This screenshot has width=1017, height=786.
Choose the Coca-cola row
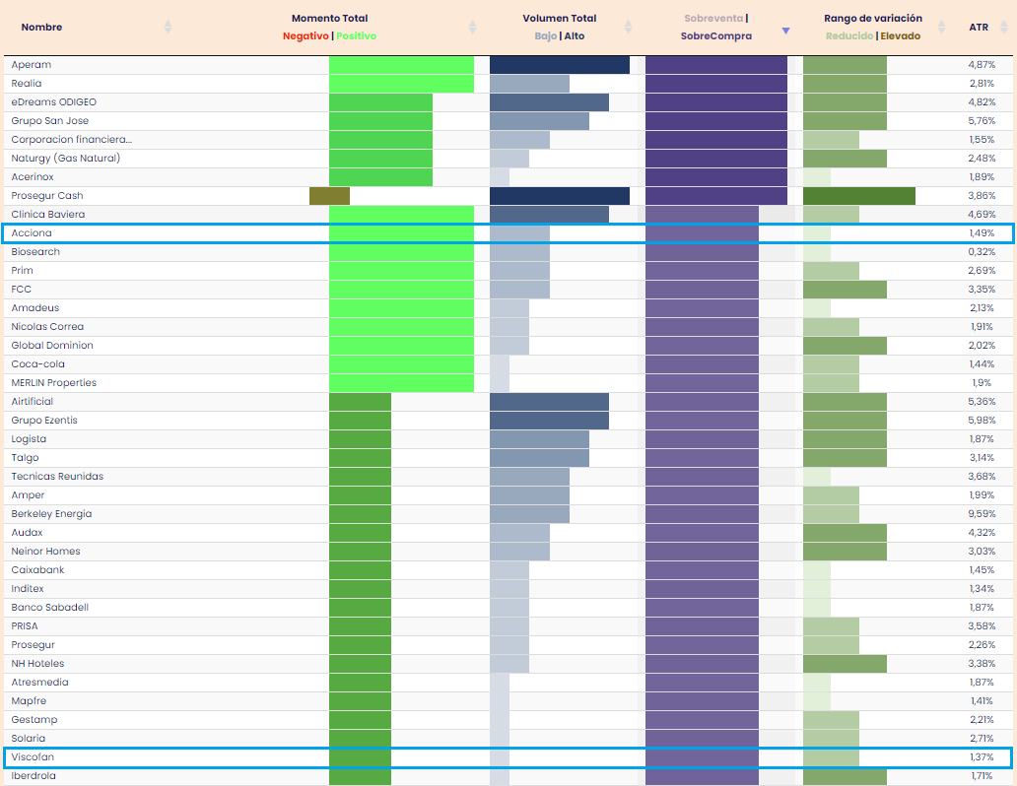tap(38, 364)
